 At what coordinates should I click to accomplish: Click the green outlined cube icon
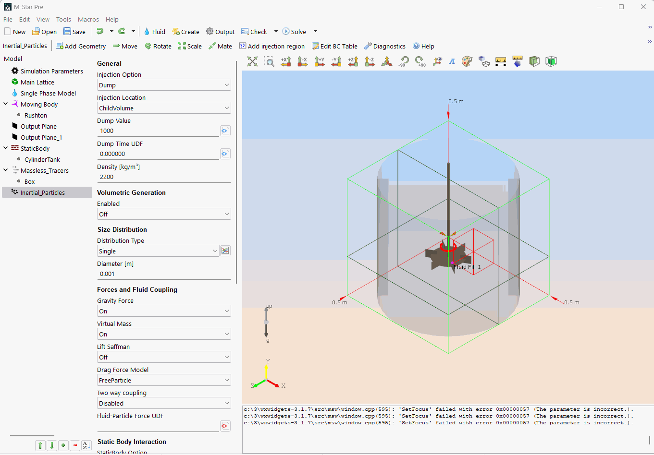(534, 61)
